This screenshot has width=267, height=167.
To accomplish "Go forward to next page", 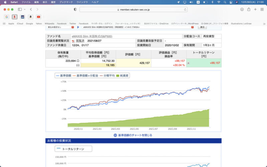I will pos(37,9).
